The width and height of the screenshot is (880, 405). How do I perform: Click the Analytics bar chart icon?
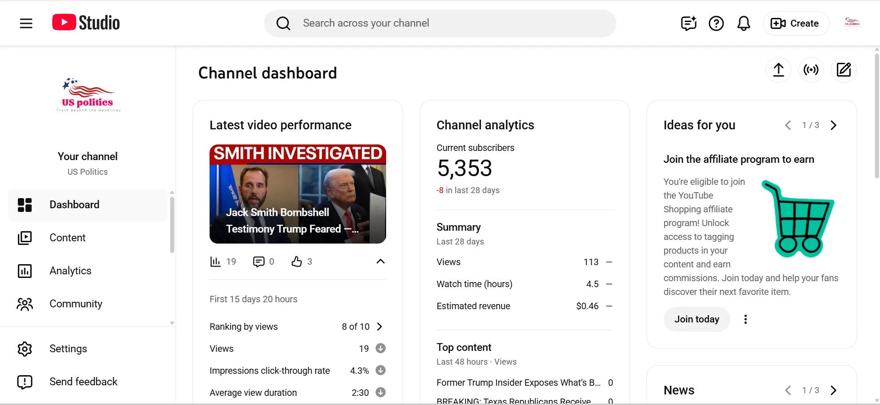[25, 271]
